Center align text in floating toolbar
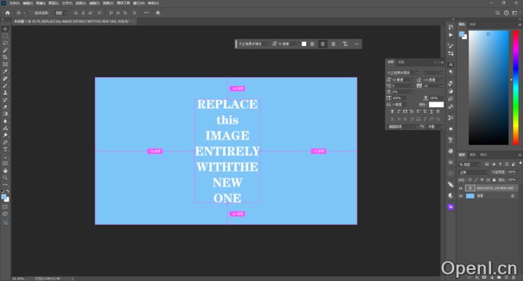 pos(322,44)
